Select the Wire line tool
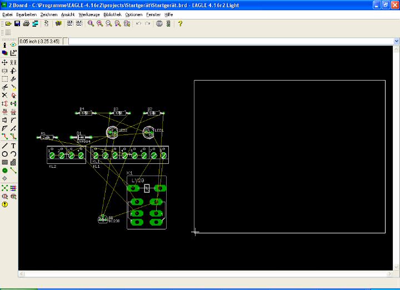400x290 pixels. [x=4, y=146]
